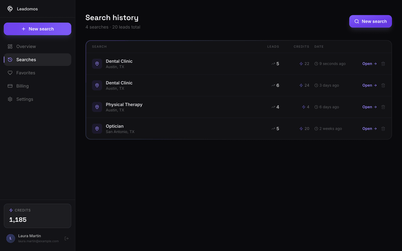Click the Searches history clock icon
Image resolution: width=402 pixels, height=251 pixels.
coord(10,60)
